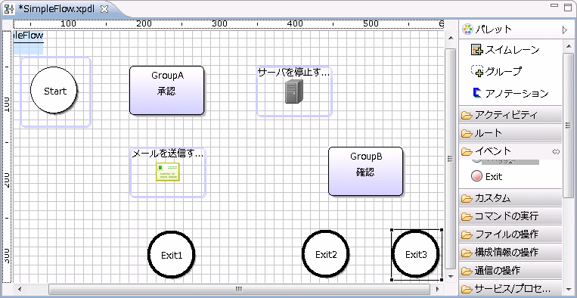The width and height of the screenshot is (577, 298).
Task: Click canvas horizontal scrollbar right arrow
Action: click(438, 289)
